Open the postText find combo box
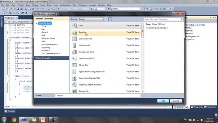218x123 pixels. 125,9
